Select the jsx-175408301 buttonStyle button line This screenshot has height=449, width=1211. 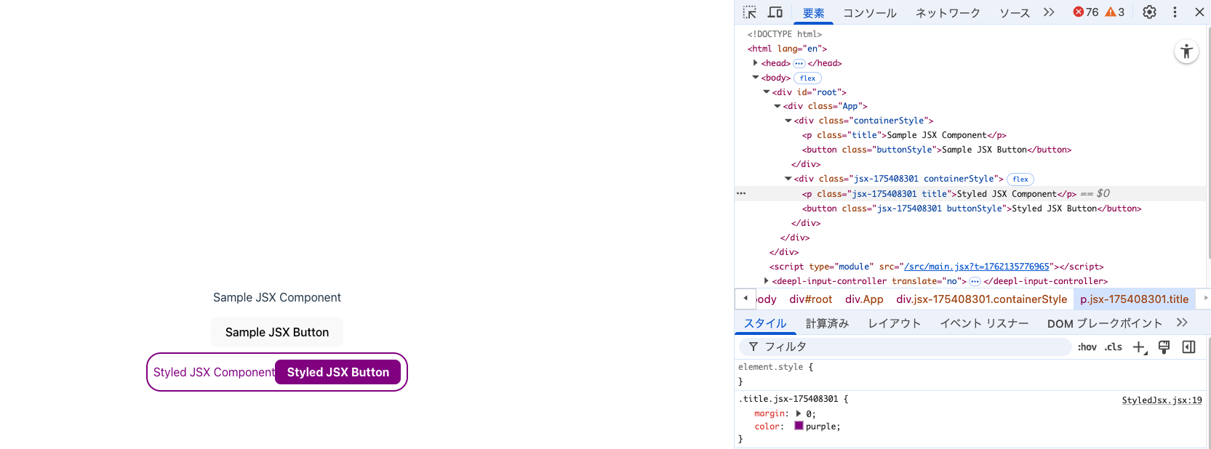pyautogui.click(x=972, y=209)
